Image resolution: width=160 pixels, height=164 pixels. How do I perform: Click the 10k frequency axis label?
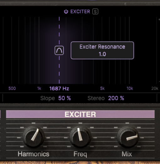(x=130, y=89)
